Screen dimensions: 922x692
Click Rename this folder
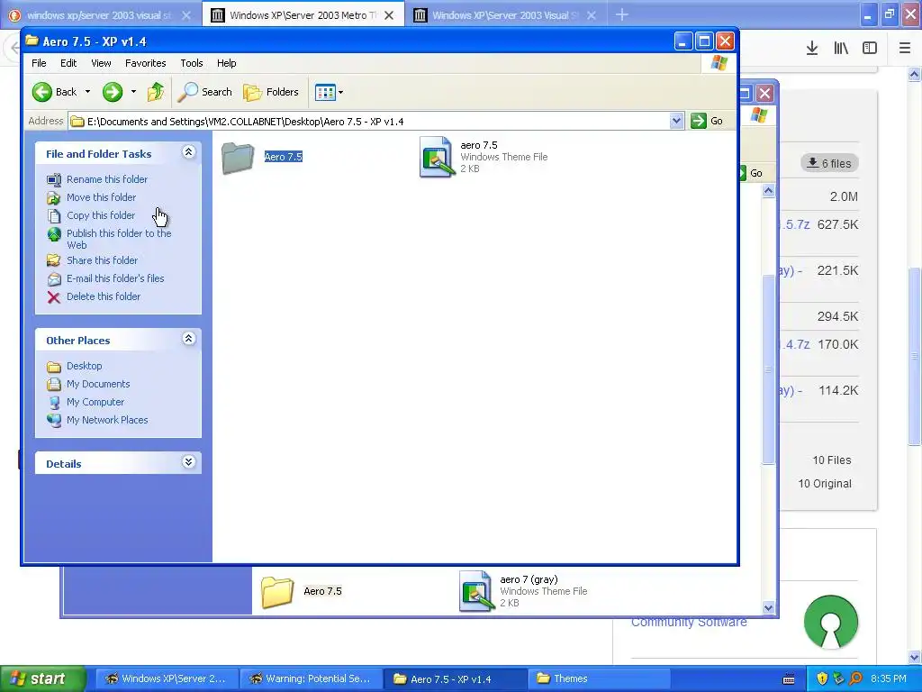pyautogui.click(x=107, y=179)
